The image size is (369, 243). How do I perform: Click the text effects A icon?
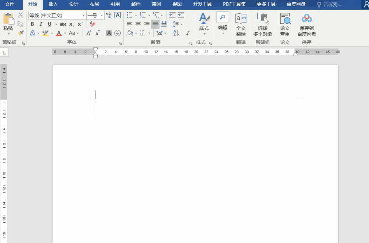click(32, 33)
